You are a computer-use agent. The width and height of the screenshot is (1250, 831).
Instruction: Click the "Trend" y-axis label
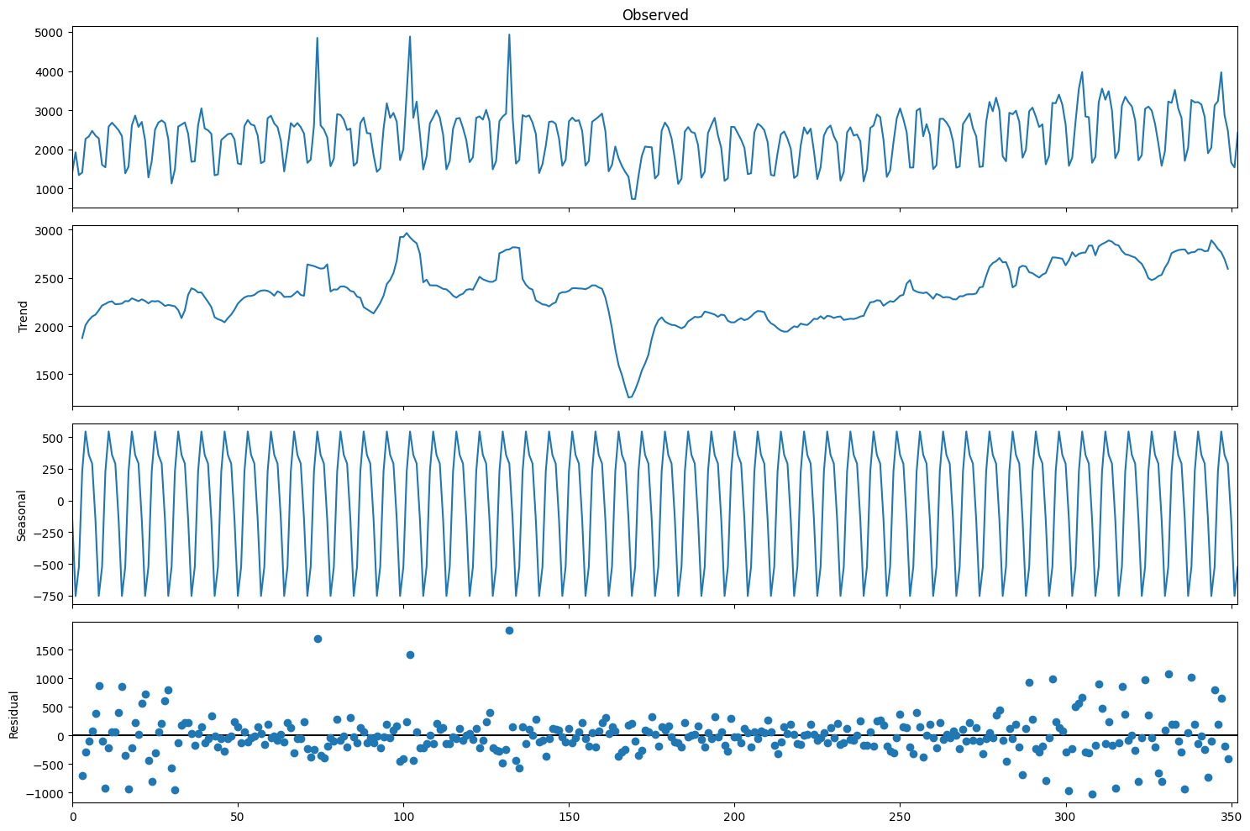tap(24, 316)
